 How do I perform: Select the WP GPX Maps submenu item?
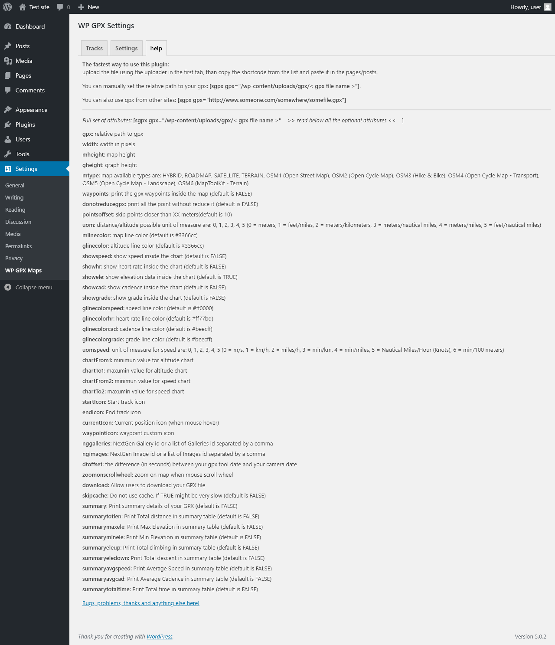(x=23, y=270)
